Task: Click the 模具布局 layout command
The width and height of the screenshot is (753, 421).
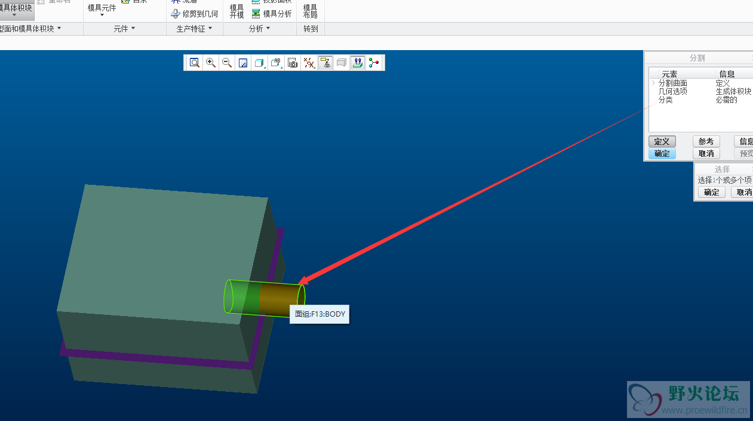Action: pos(310,11)
